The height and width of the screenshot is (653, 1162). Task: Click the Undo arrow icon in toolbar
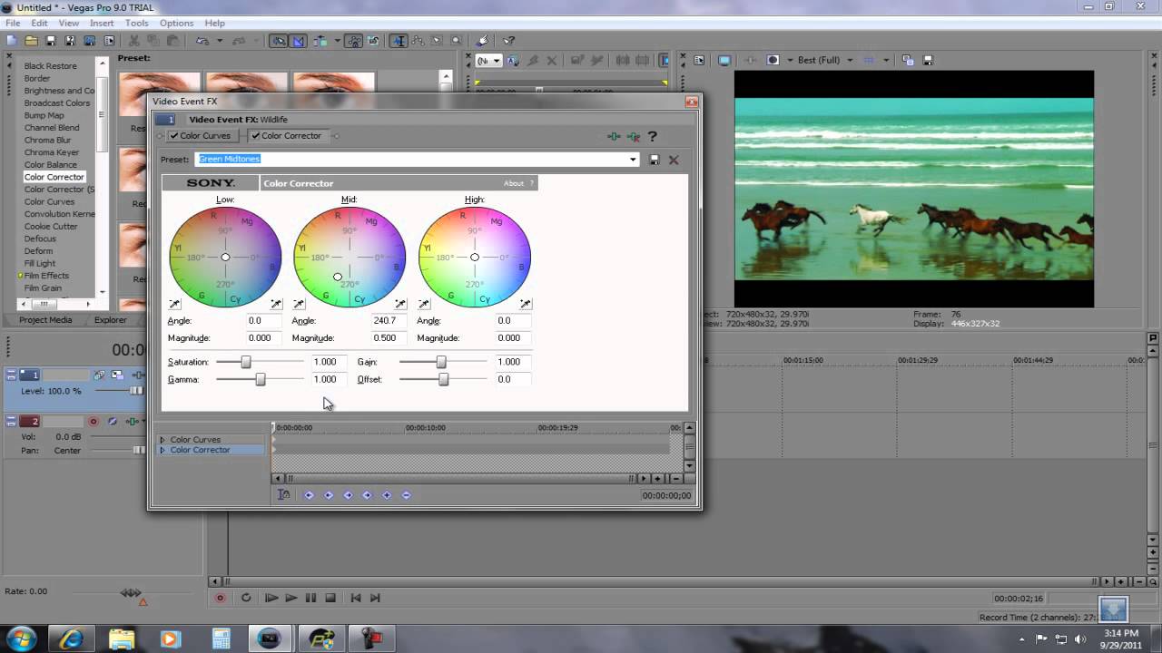point(202,41)
